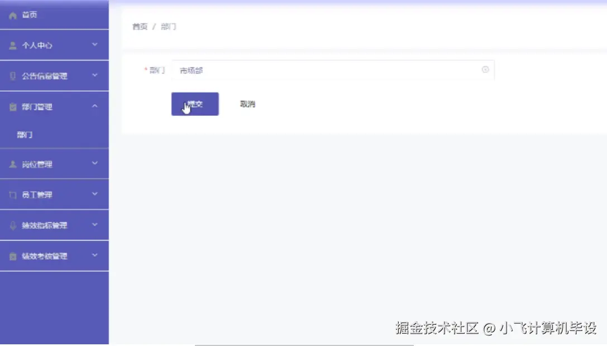Click the icon beside 员工管理
The width and height of the screenshot is (607, 346).
(x=13, y=195)
